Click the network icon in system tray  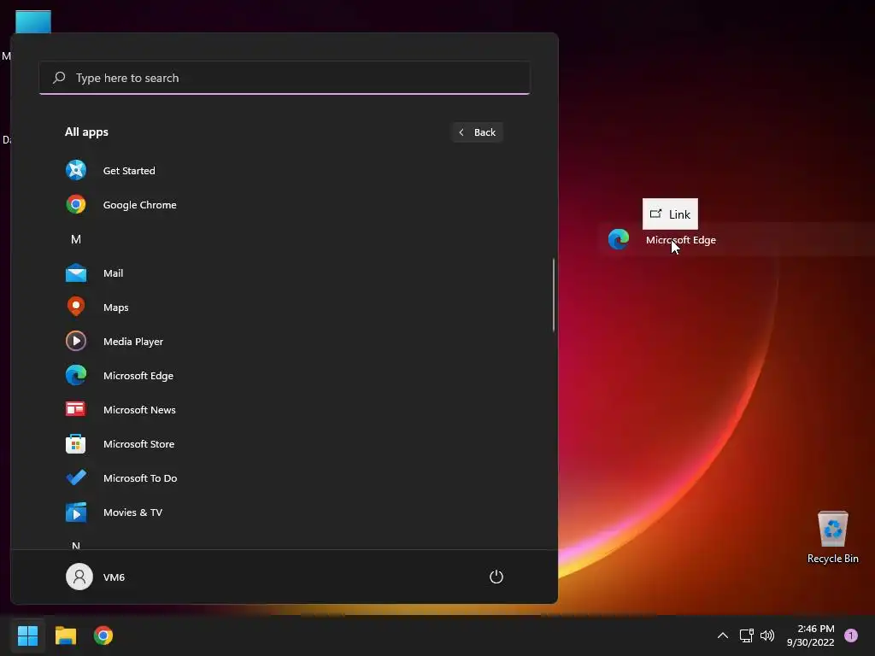746,635
